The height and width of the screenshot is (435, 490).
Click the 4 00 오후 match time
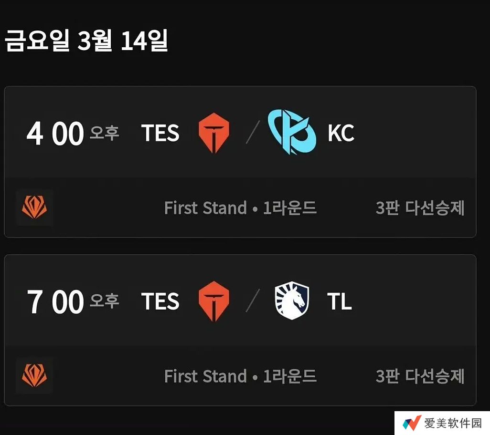tap(73, 134)
